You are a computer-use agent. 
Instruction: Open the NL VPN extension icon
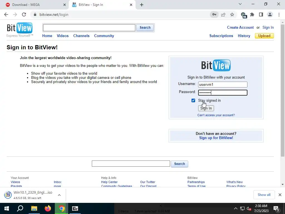tap(244, 15)
